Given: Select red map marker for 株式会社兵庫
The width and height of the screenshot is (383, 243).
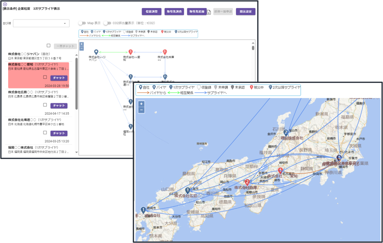Looking at the screenshot, I should point(247,182).
